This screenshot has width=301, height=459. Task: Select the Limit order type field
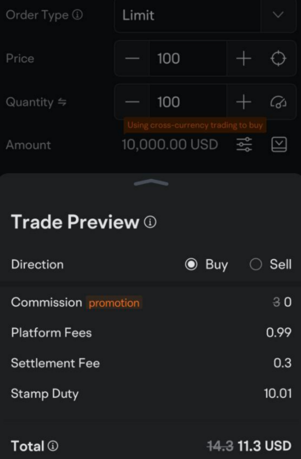coord(187,15)
